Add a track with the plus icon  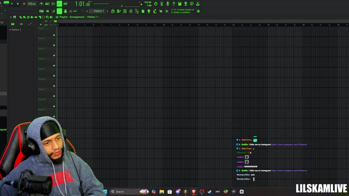coord(41,24)
